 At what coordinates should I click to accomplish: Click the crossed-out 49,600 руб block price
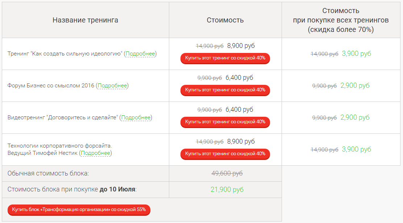tap(227, 174)
